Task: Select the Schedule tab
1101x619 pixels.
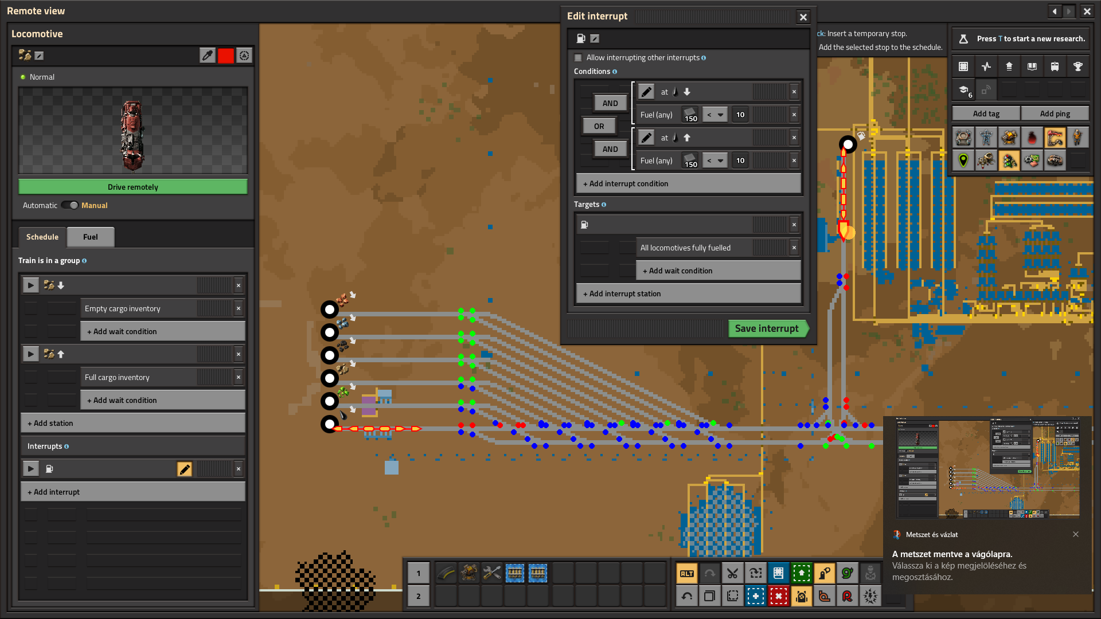Action: (42, 237)
